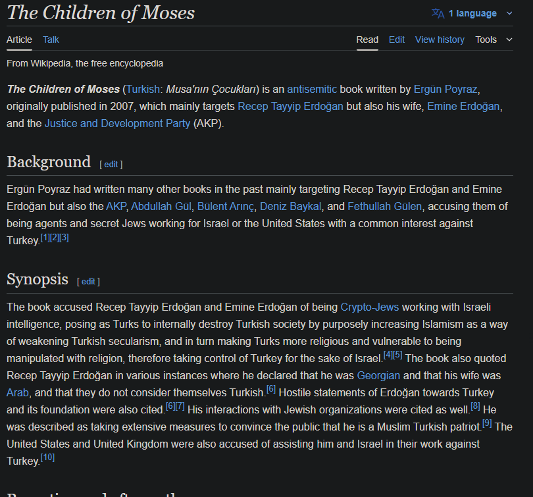Image resolution: width=533 pixels, height=497 pixels.
Task: Click the Synopsis section heading
Action: point(38,279)
